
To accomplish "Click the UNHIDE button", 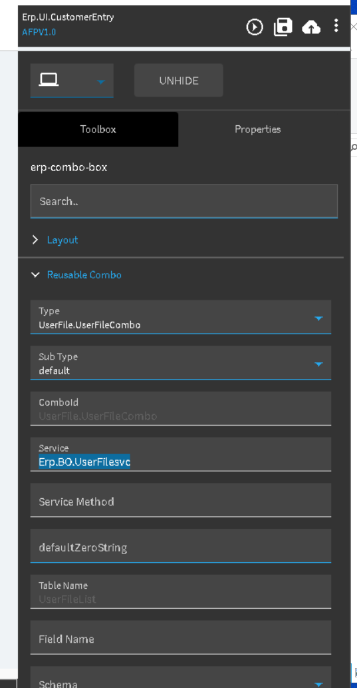I will click(179, 81).
